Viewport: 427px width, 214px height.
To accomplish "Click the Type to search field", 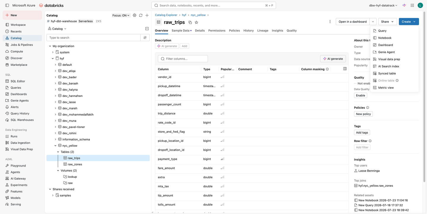I will 93,38.
